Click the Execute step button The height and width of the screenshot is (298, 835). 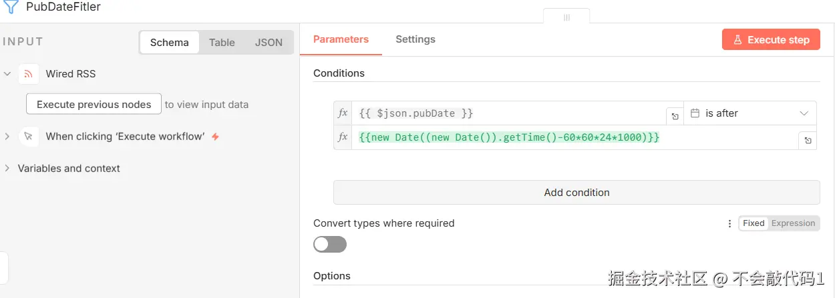[771, 40]
